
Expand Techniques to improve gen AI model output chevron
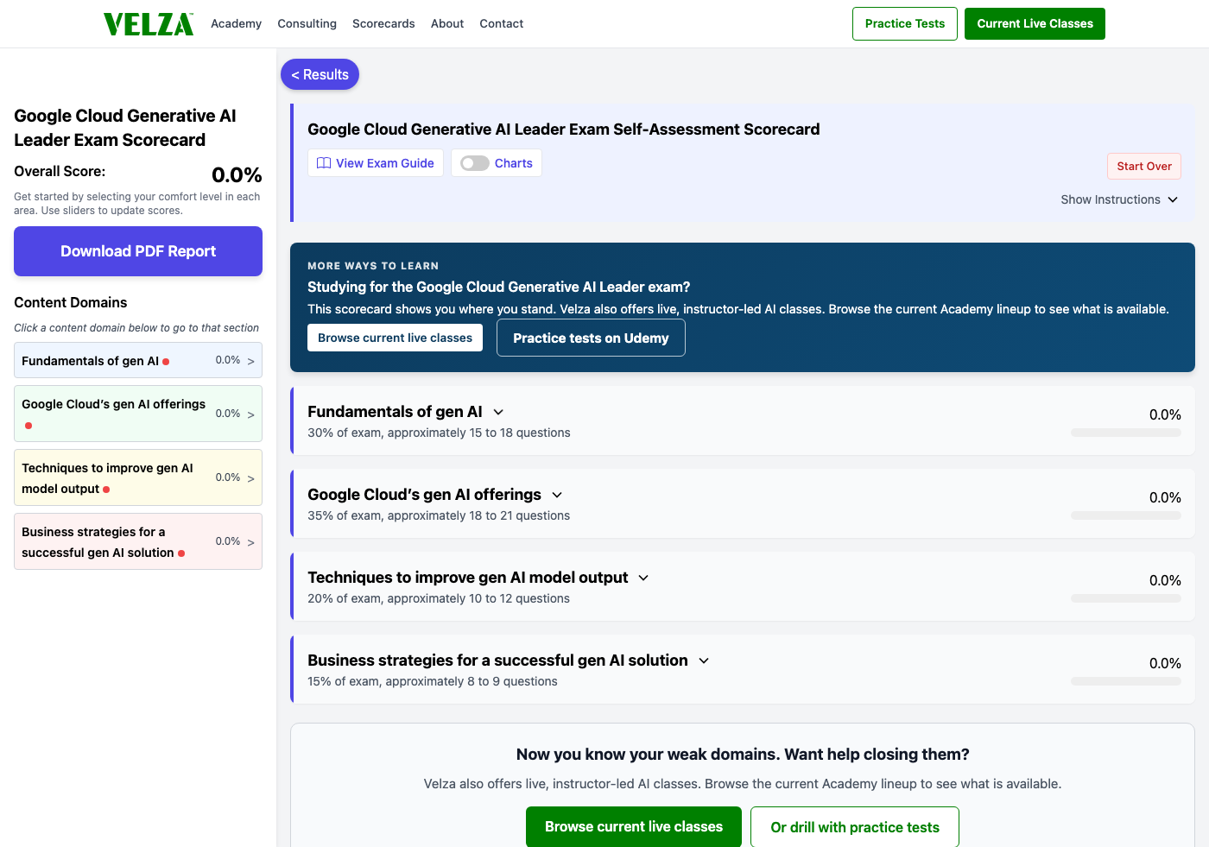[x=643, y=578]
